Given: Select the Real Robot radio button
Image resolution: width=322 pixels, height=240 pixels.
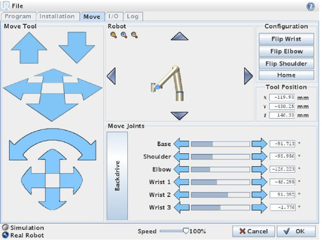Looking at the screenshot, I should pyautogui.click(x=5, y=235).
